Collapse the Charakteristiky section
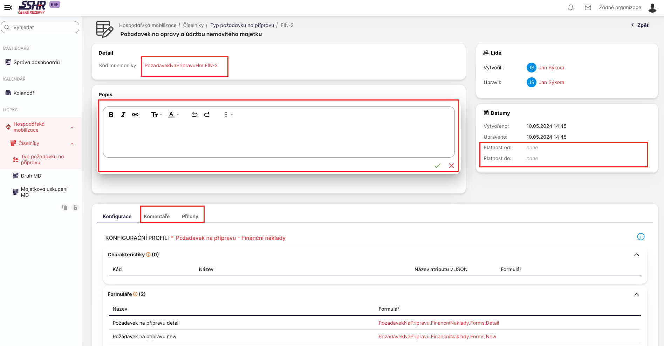The image size is (664, 346). [637, 255]
